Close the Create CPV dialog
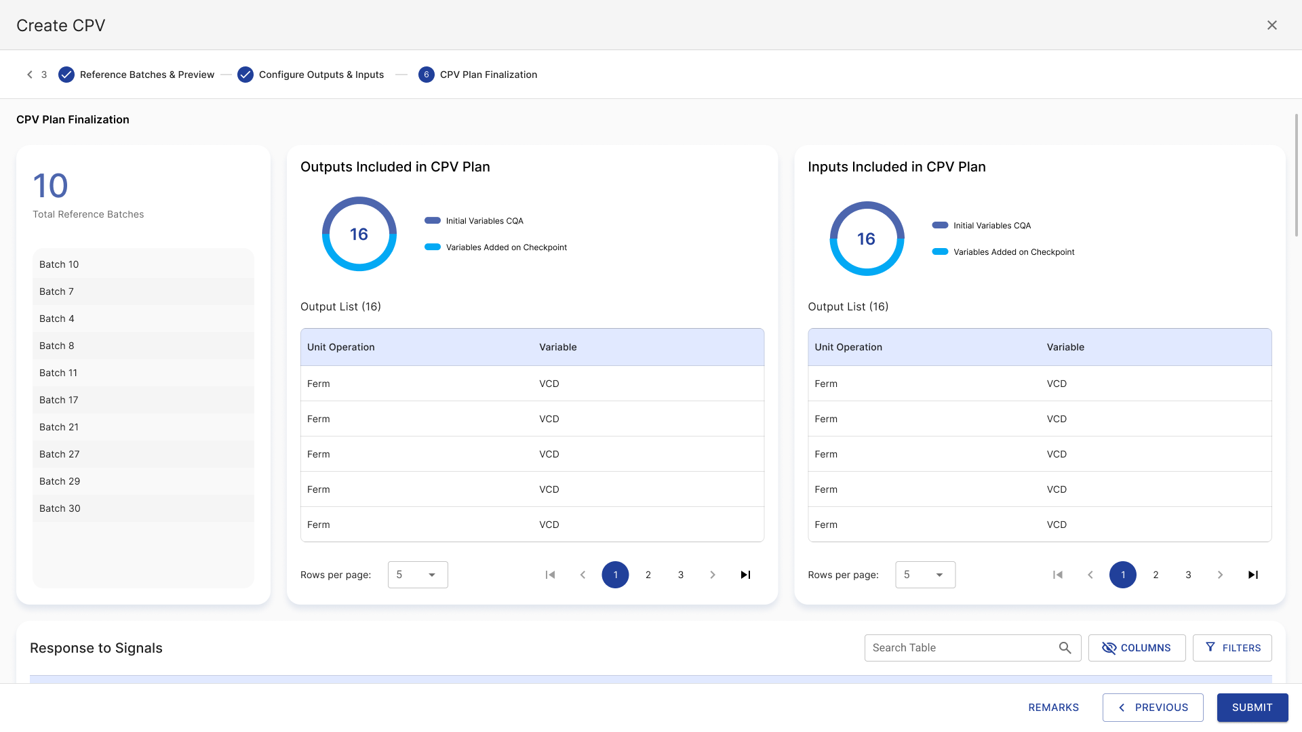This screenshot has width=1302, height=732. tap(1271, 25)
